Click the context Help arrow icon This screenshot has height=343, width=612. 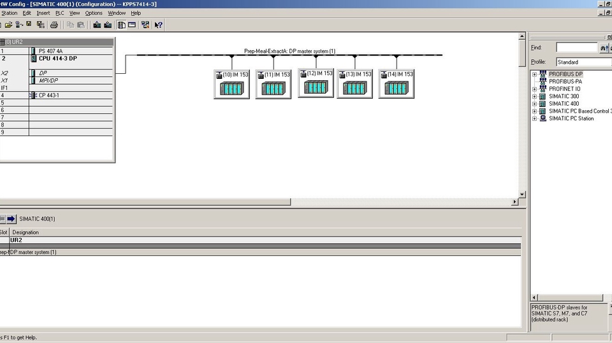[158, 25]
